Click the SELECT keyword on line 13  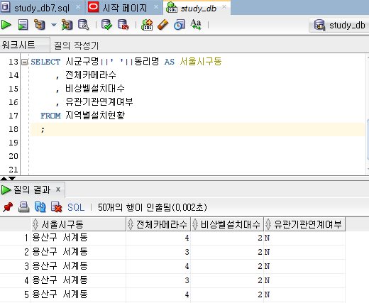(45, 62)
